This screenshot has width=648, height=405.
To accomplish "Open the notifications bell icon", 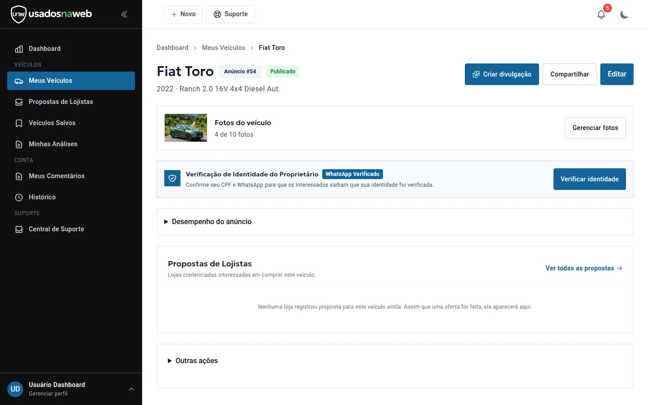I will click(601, 14).
